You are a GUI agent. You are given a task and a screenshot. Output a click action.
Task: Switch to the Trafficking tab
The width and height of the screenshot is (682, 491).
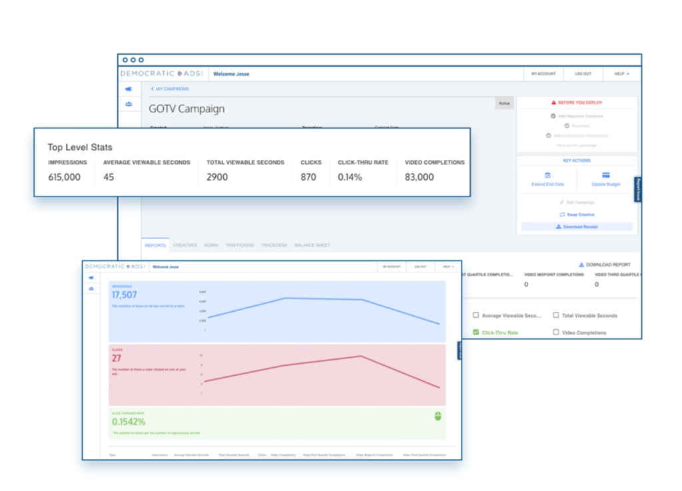tap(240, 245)
